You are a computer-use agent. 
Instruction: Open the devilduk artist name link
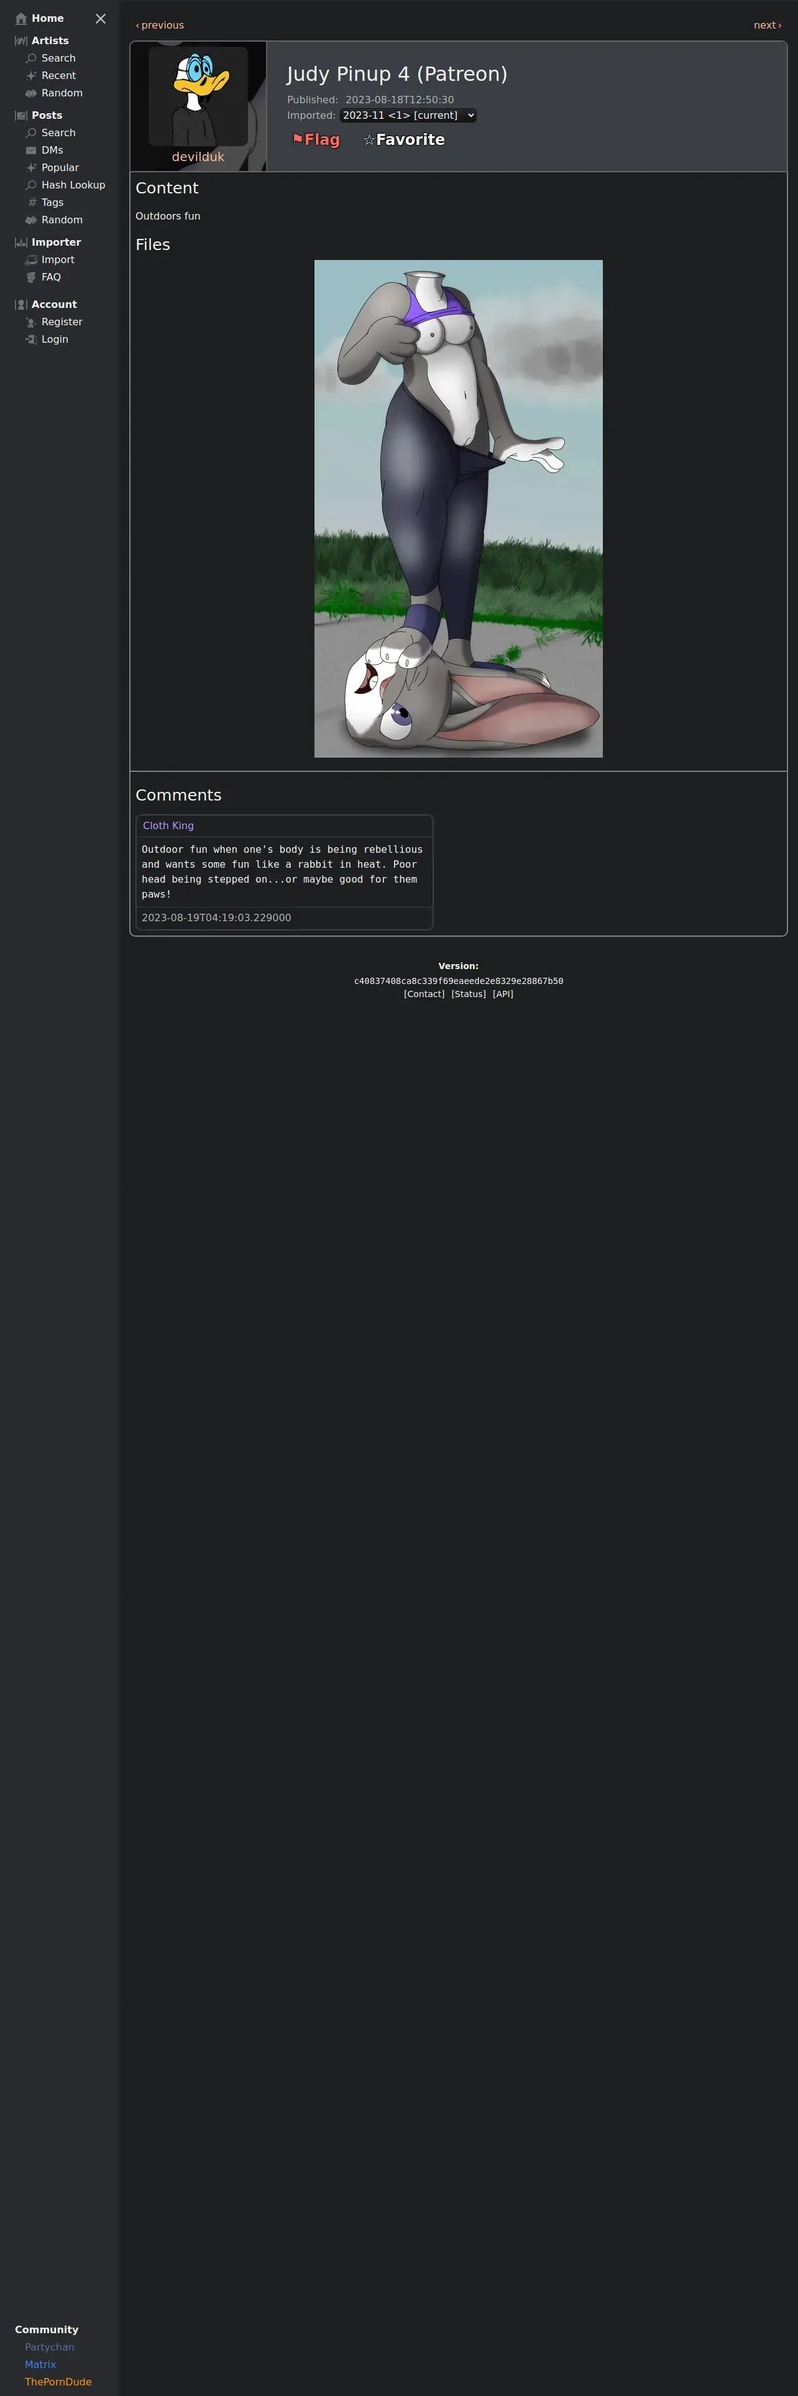click(198, 157)
